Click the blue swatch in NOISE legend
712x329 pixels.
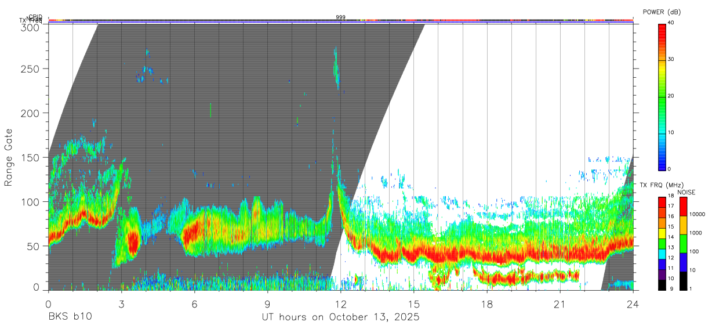pos(682,262)
